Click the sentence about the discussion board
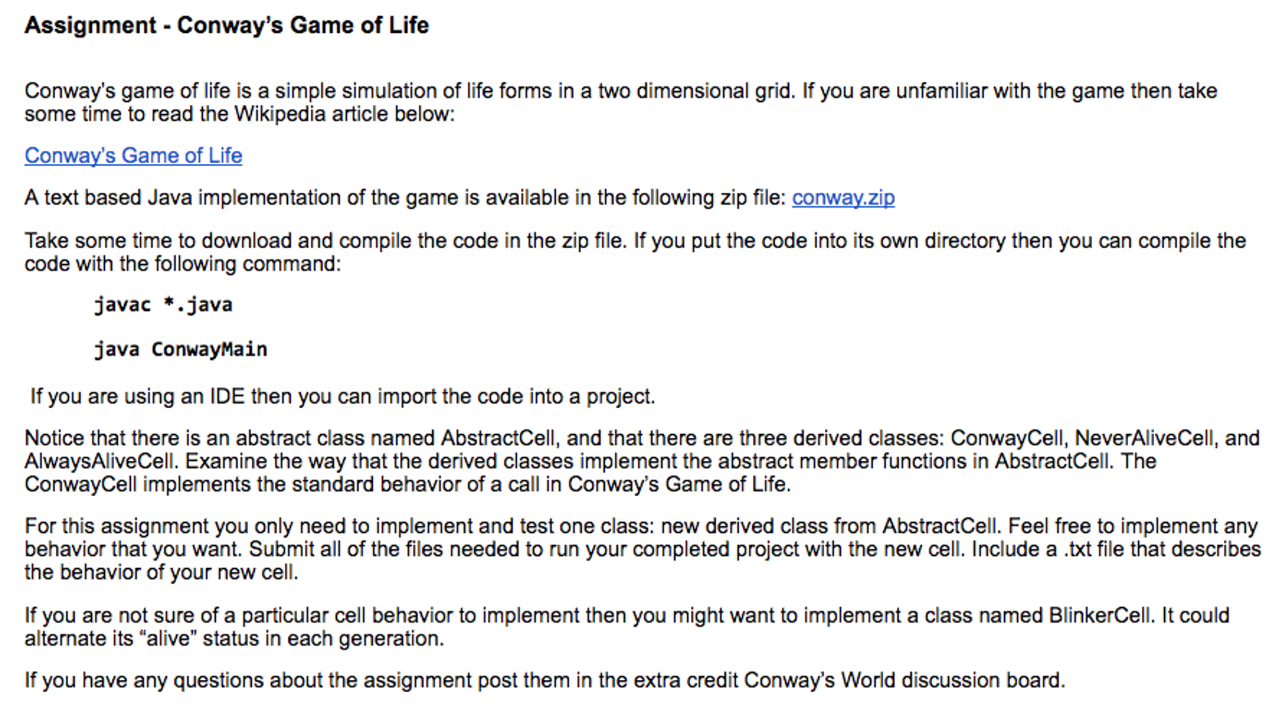This screenshot has height=722, width=1269. pyautogui.click(x=545, y=680)
